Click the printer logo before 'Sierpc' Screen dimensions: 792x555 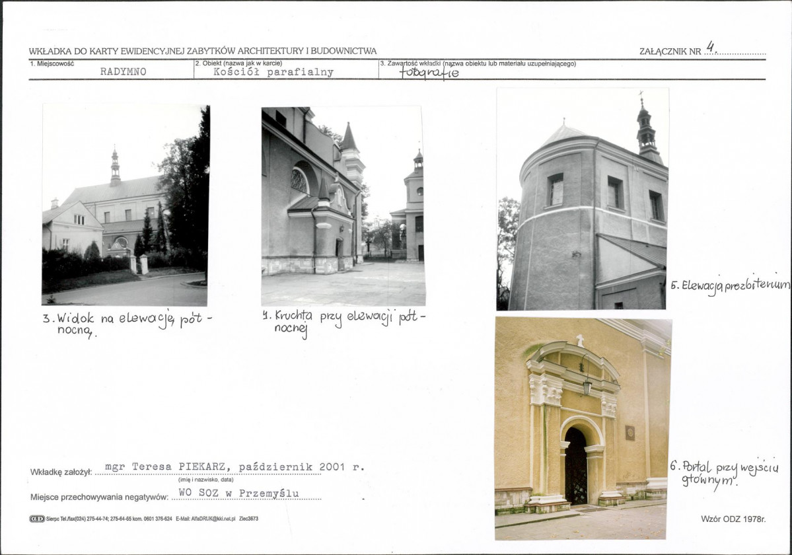coord(37,519)
